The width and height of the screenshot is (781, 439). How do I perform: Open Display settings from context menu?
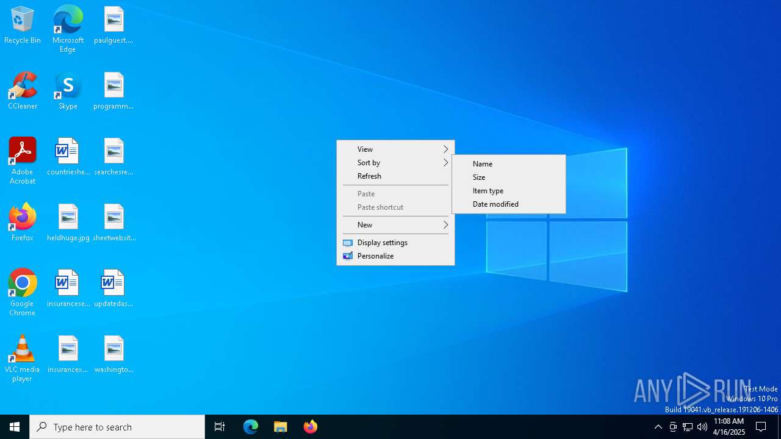[x=395, y=243]
